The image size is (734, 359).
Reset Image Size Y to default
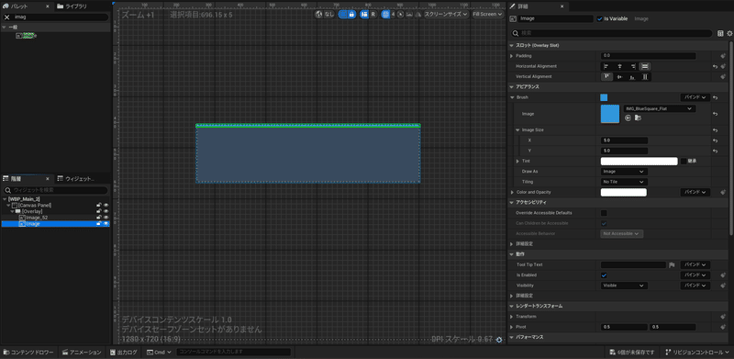click(715, 151)
